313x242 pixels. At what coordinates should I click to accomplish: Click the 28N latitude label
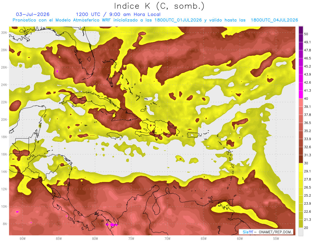pyautogui.click(x=4, y=50)
